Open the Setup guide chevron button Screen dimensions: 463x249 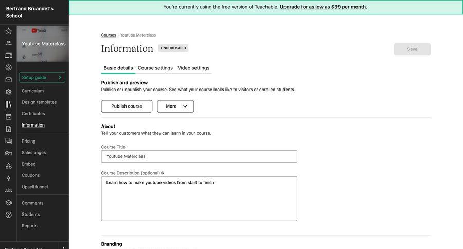pos(42,77)
